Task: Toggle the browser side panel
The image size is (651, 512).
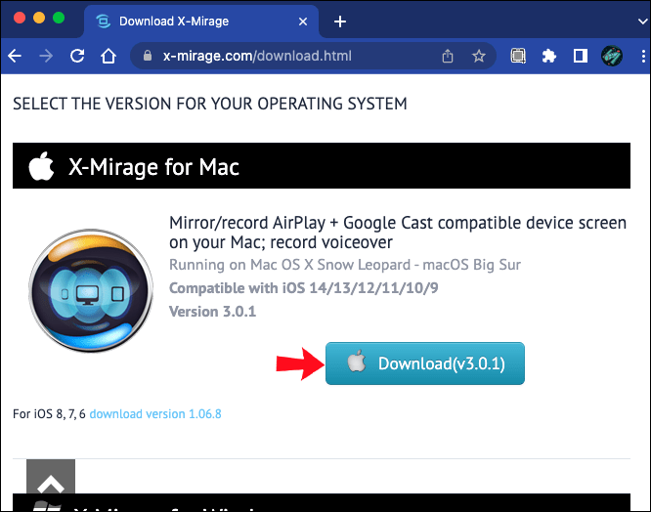Action: pos(580,56)
